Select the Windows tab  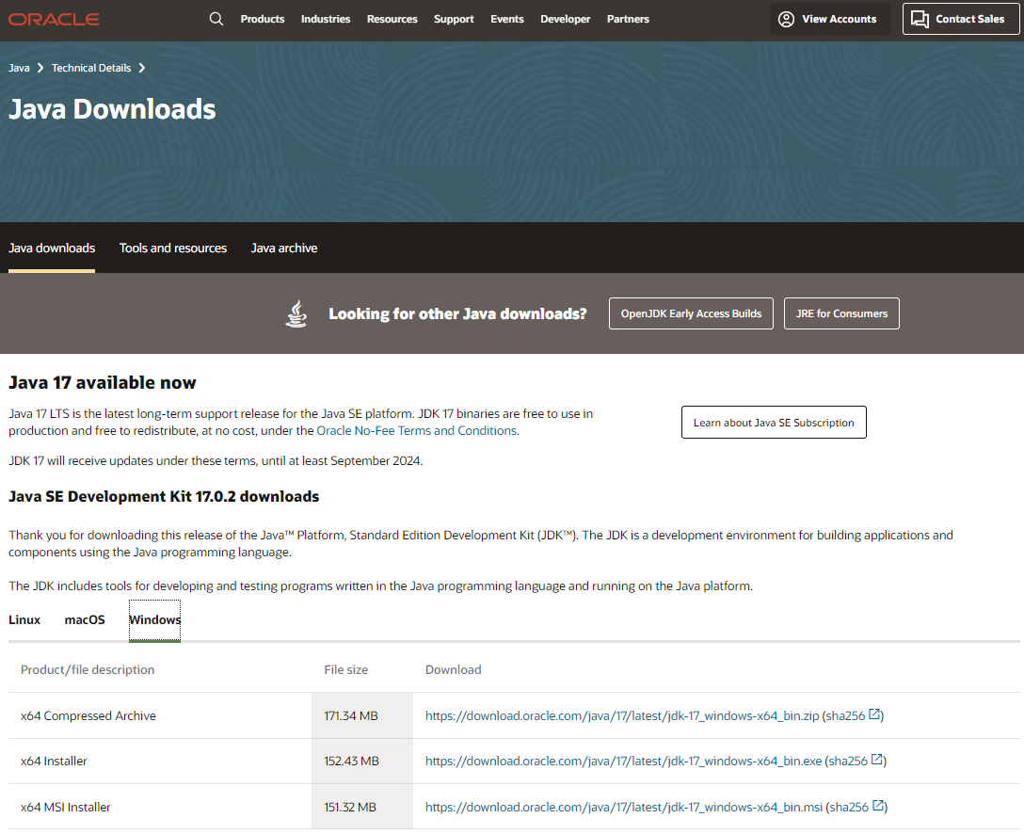154,620
